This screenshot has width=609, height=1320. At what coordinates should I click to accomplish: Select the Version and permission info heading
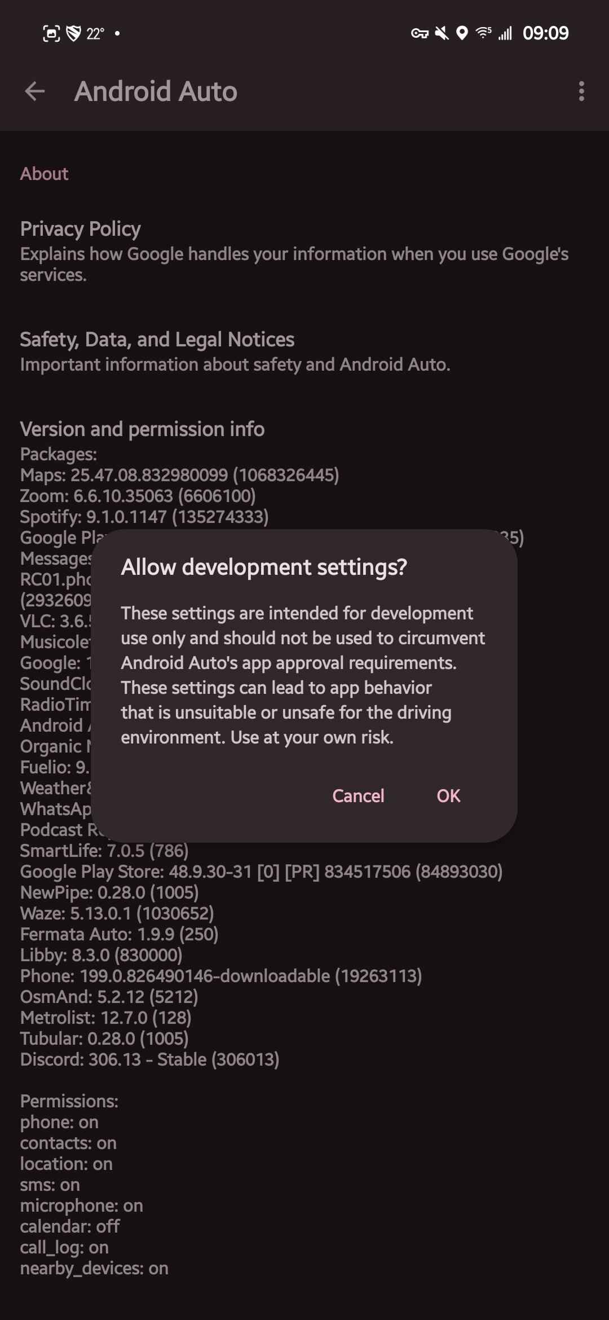pyautogui.click(x=142, y=429)
